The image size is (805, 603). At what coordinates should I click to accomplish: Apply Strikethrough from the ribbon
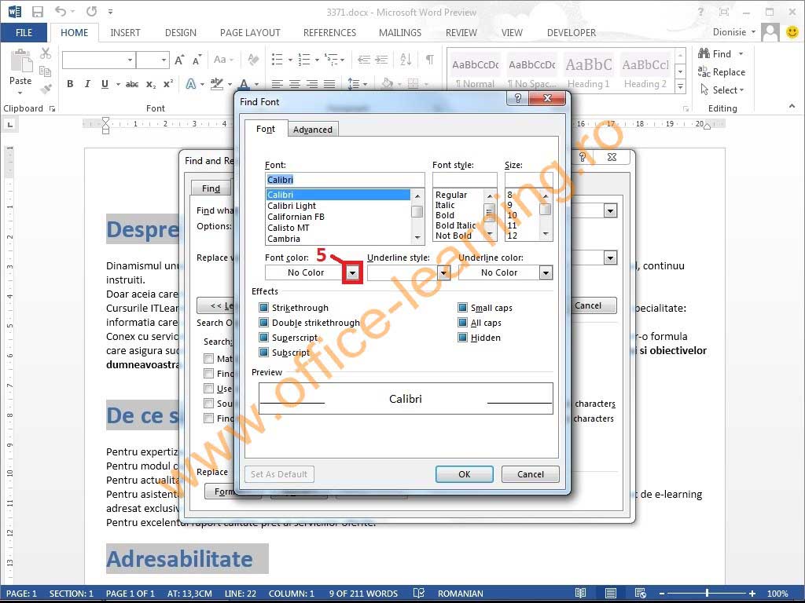[x=132, y=84]
